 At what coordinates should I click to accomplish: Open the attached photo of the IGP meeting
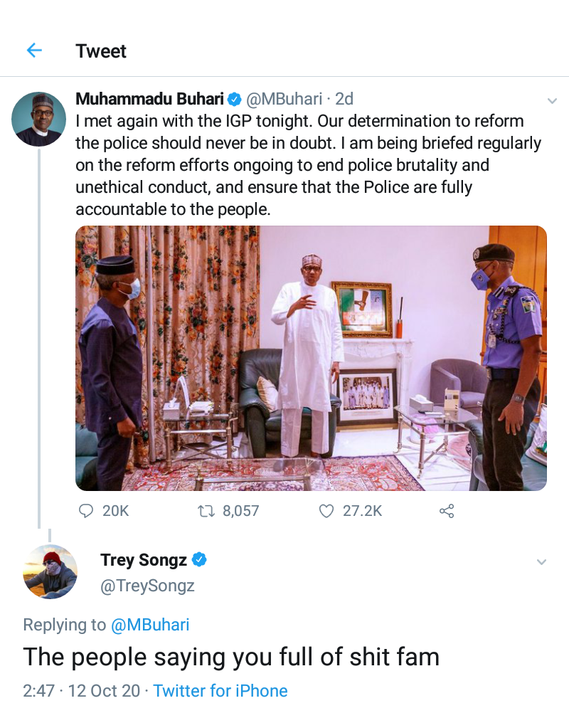311,358
